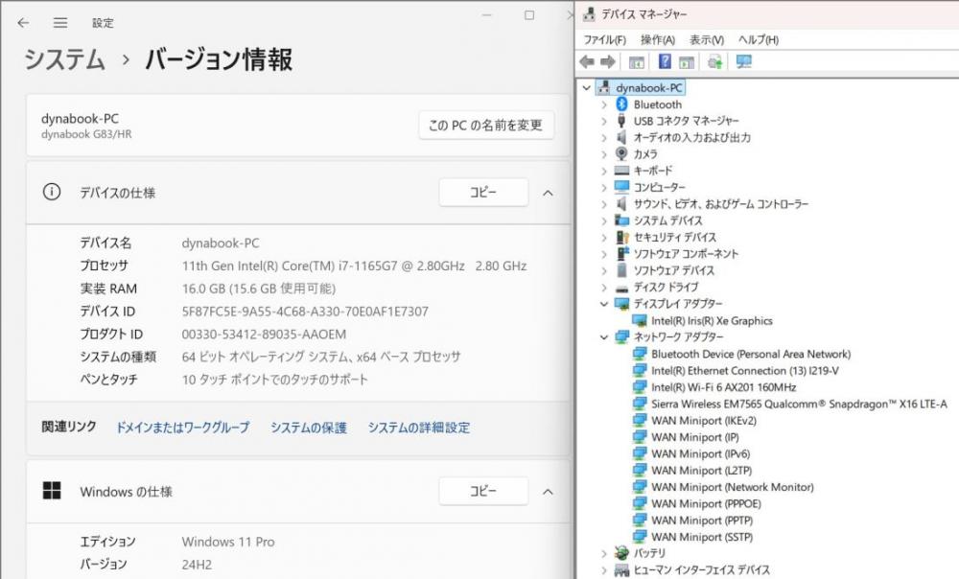959x579 pixels.
Task: Select Intel(R) Ethernet Connection (13) I219-V
Action: click(745, 371)
